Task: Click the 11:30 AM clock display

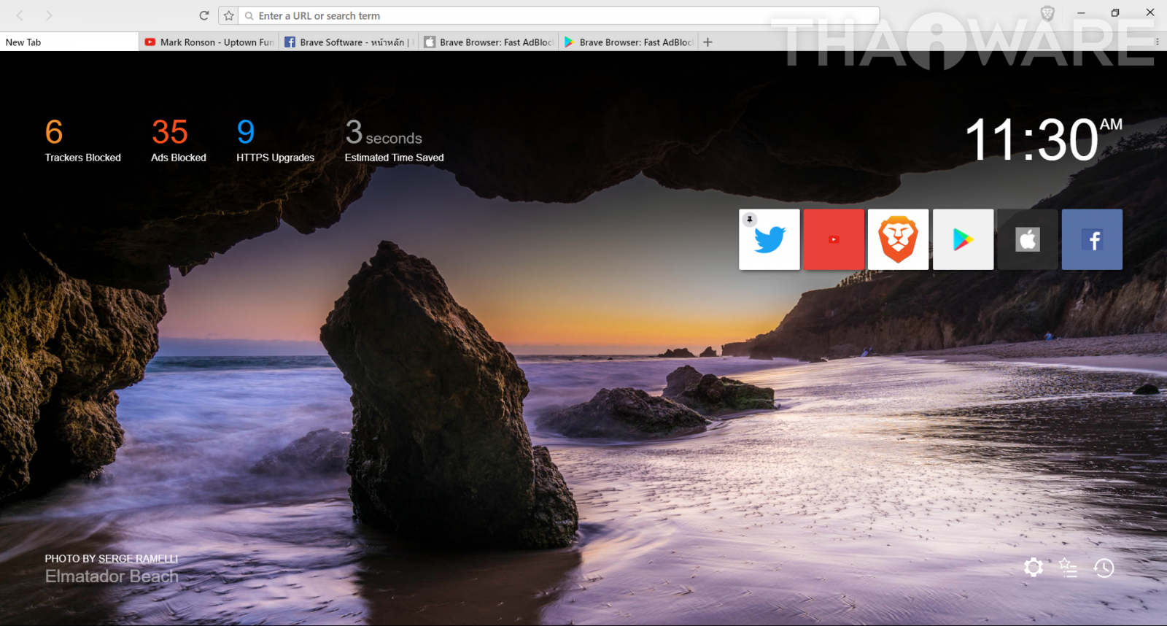Action: click(x=1043, y=139)
